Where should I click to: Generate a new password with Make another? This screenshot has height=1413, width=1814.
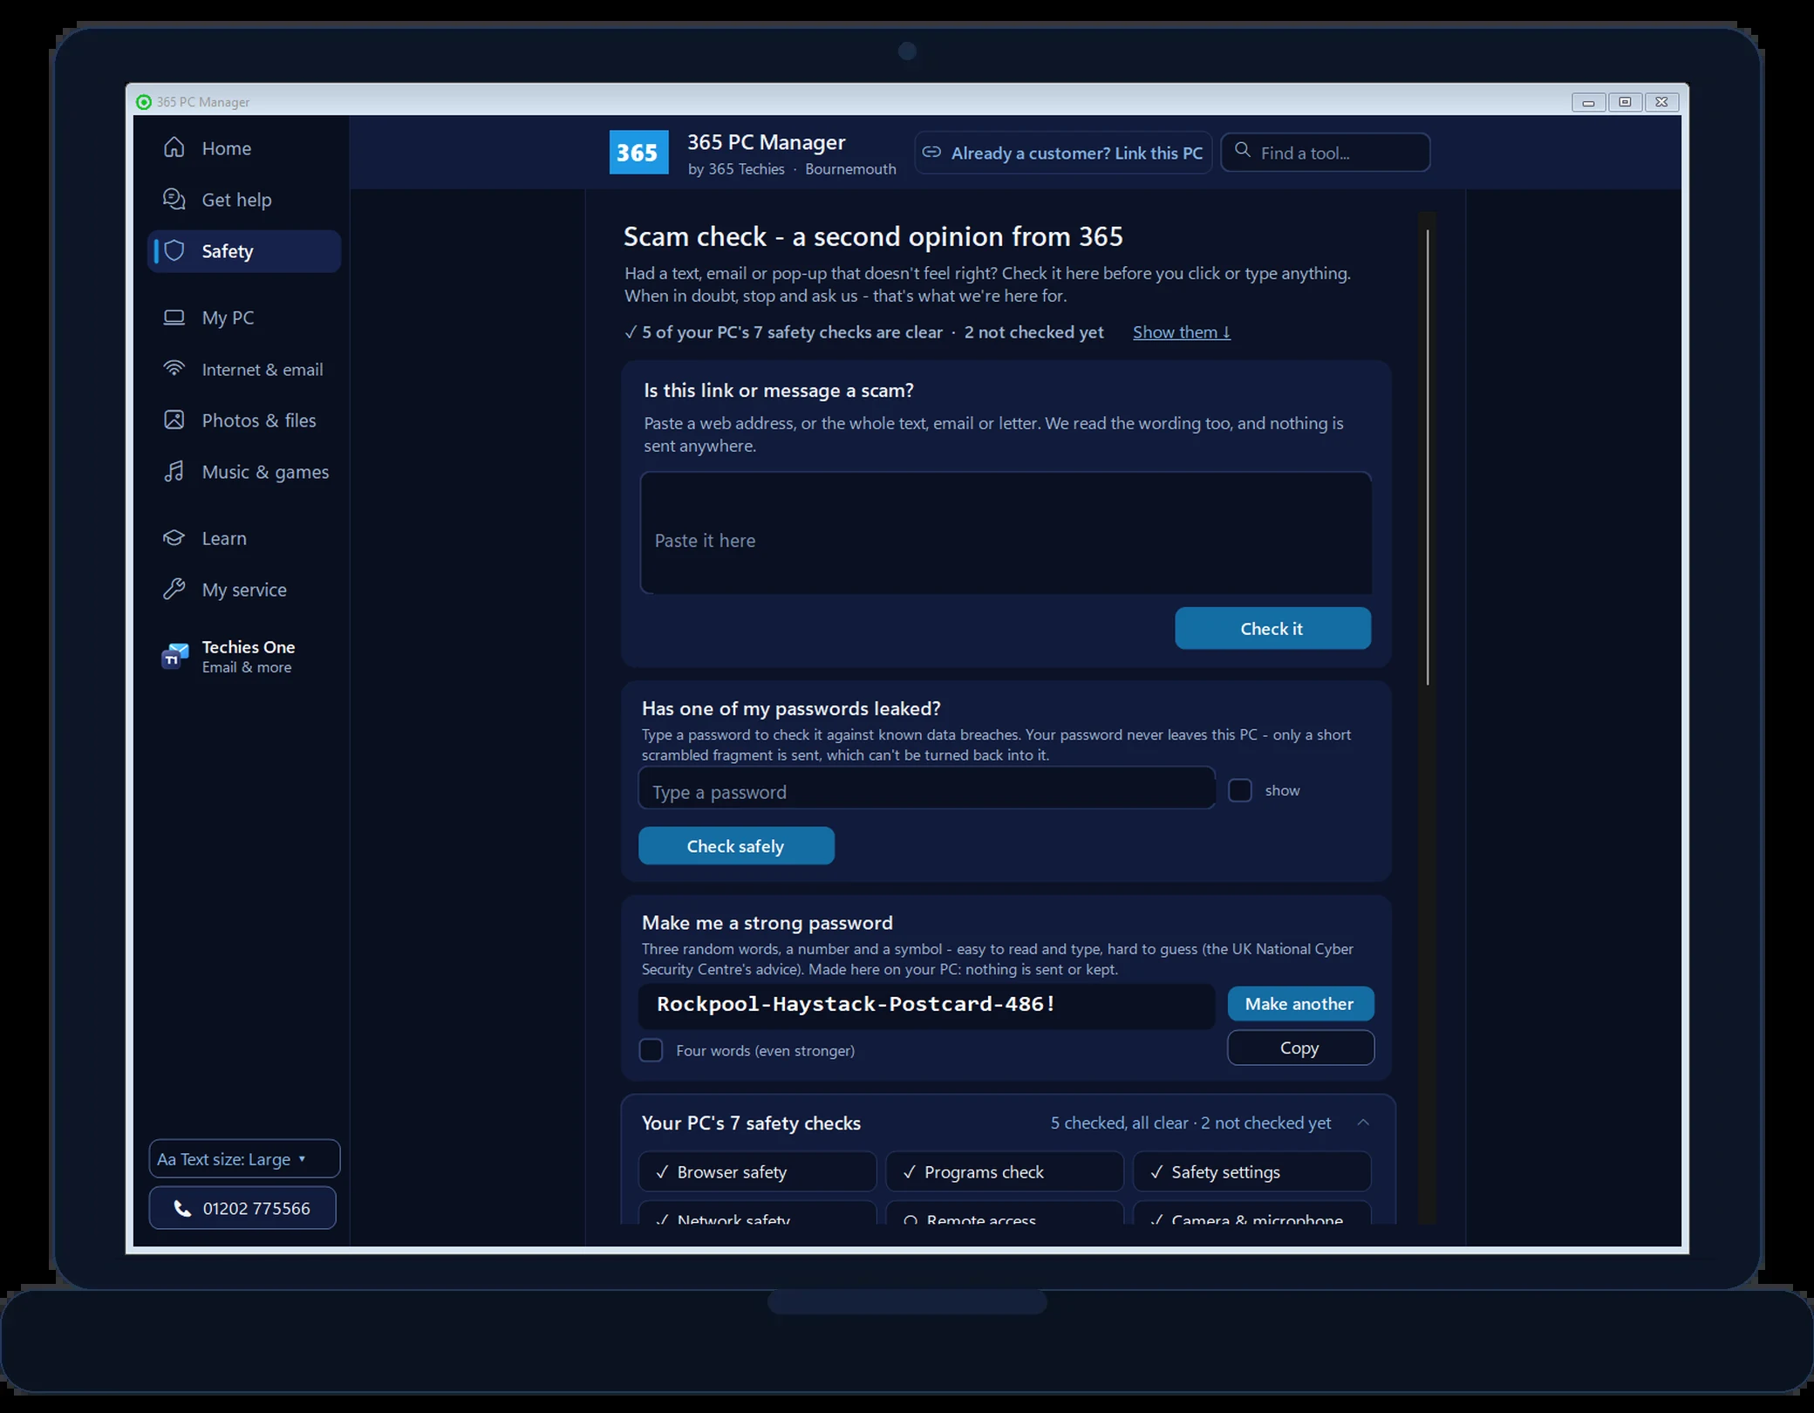tap(1300, 1004)
